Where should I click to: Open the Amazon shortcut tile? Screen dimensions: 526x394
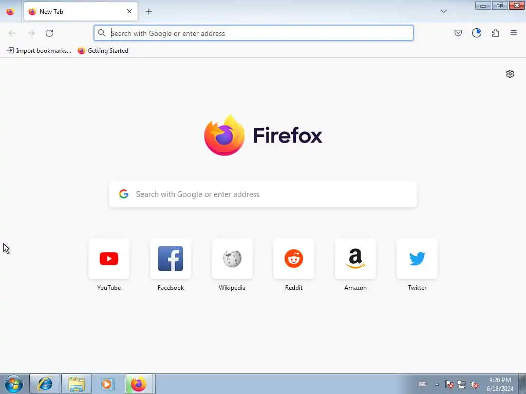355,259
